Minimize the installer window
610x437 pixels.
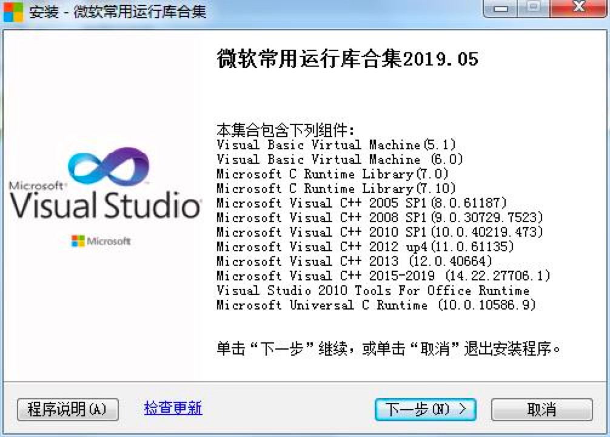[x=500, y=8]
